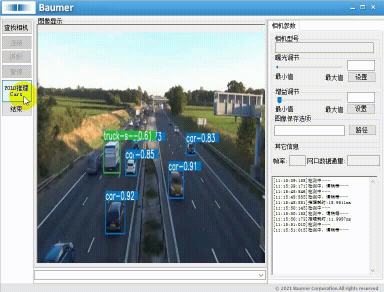The image size is (384, 292).
Task: Close the Baumer window
Action: tap(373, 7)
